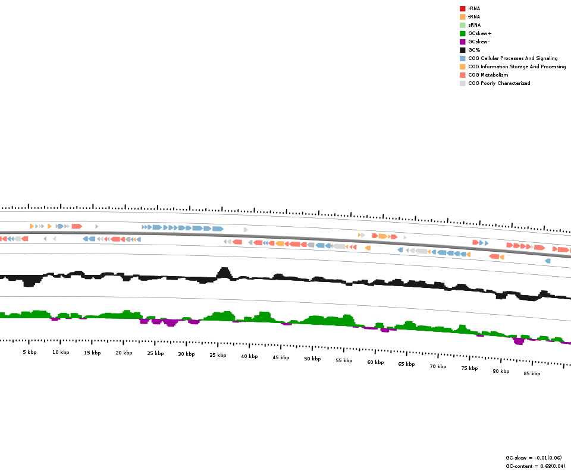The width and height of the screenshot is (571, 475).
Task: Click the red rRNA legend swatch
Action: 462,8
